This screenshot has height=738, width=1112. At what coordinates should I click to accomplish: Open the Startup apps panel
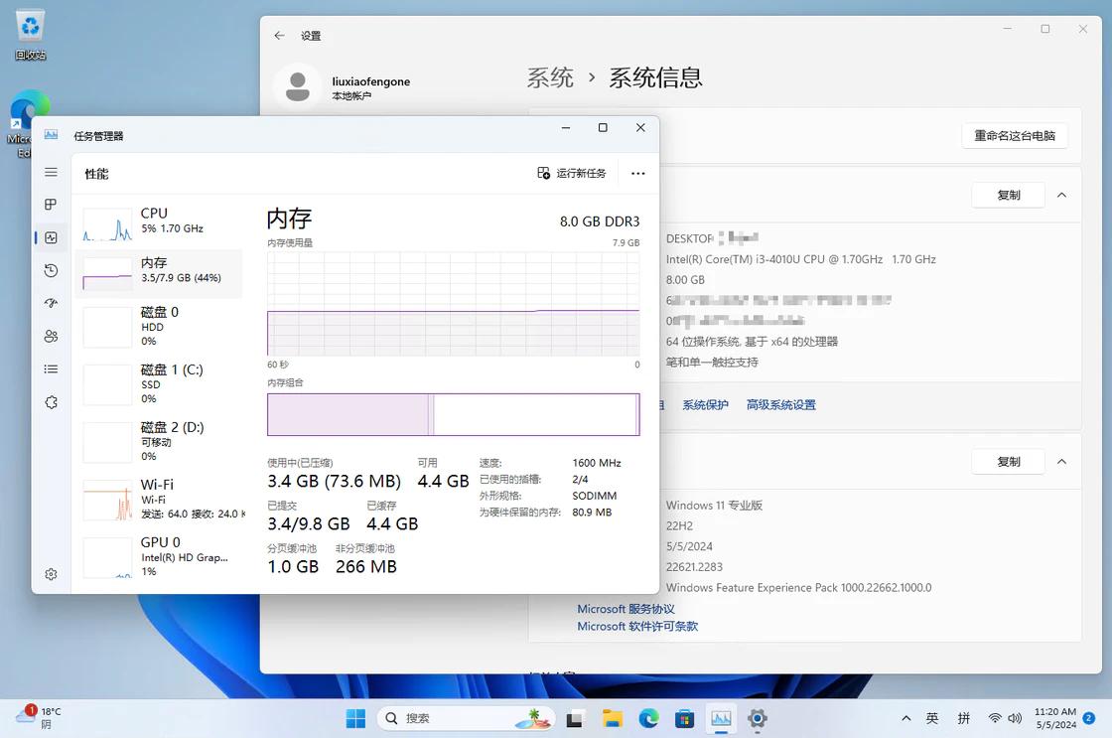(51, 303)
